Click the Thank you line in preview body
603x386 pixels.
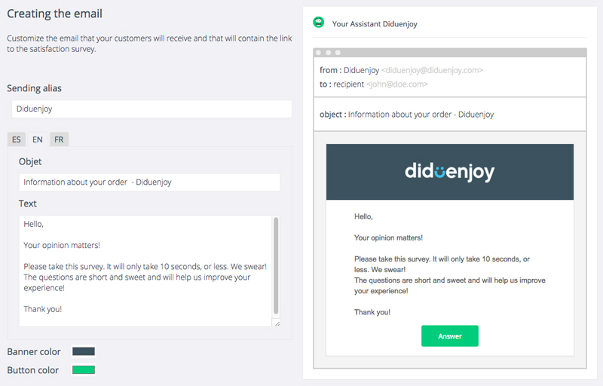pos(372,312)
